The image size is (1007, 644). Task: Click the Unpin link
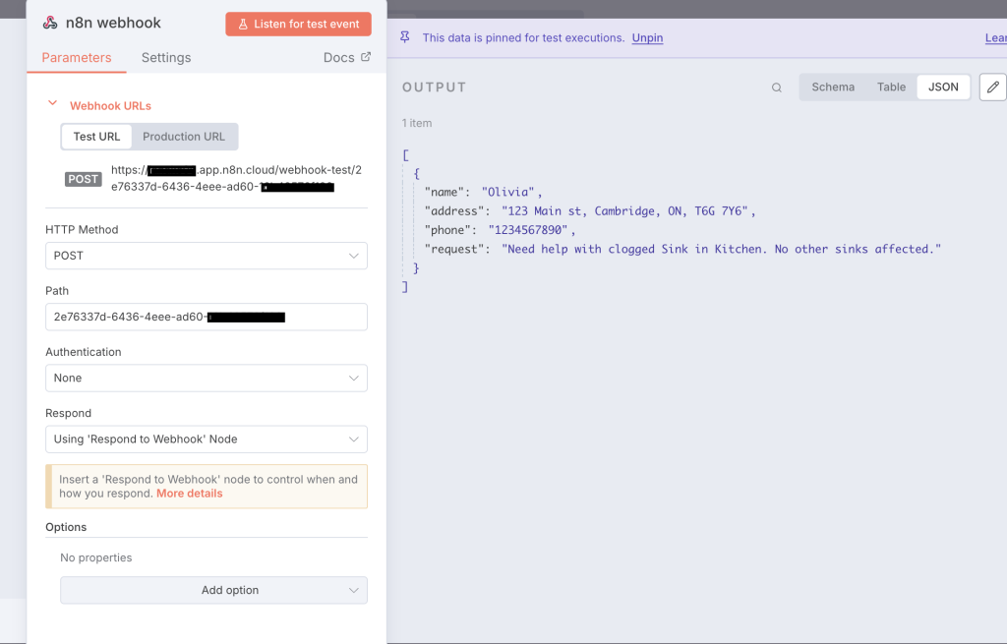point(647,38)
